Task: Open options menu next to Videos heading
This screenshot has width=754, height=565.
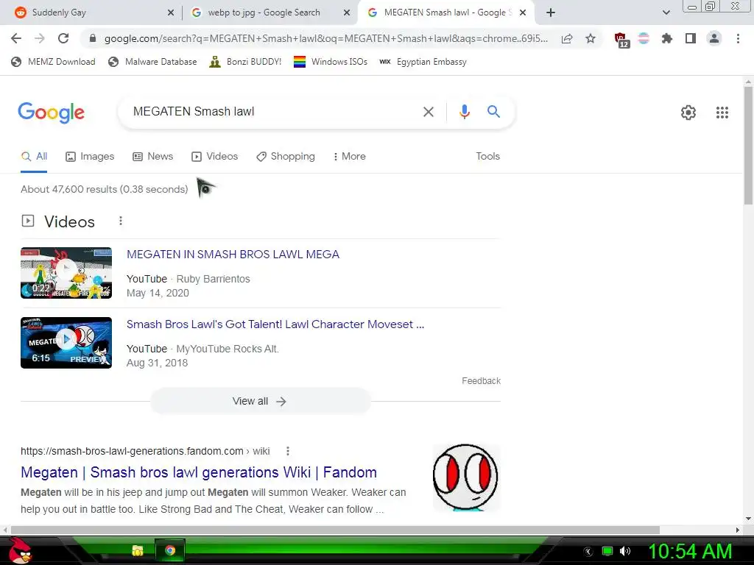Action: pos(121,221)
